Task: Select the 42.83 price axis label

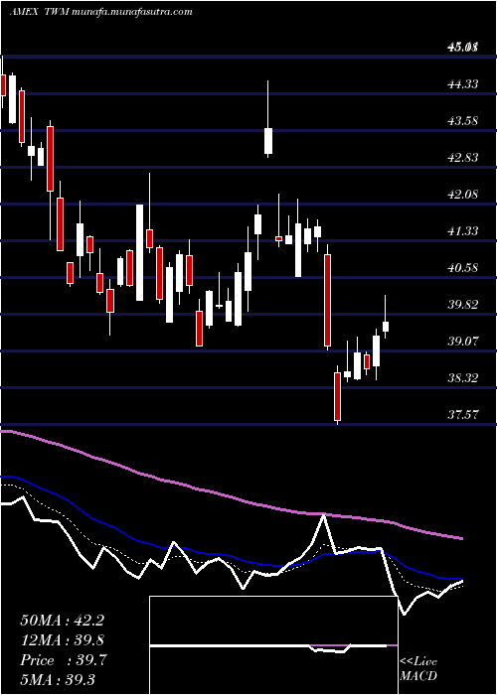Action: (461, 157)
